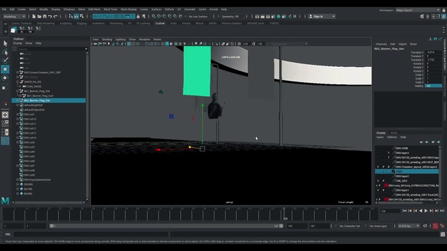Open the Sign In dropdown
This screenshot has width=447, height=251.
pos(322,17)
